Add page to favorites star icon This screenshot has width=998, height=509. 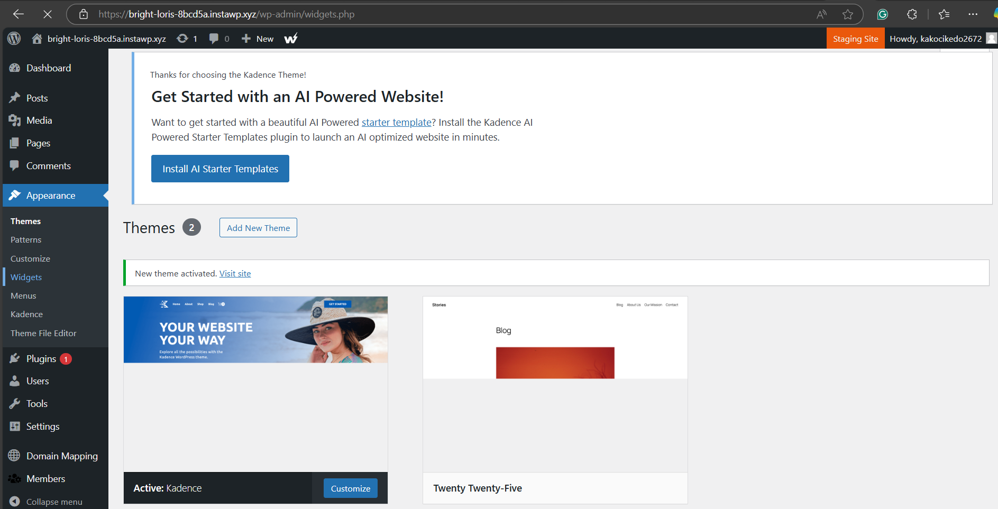pos(848,14)
